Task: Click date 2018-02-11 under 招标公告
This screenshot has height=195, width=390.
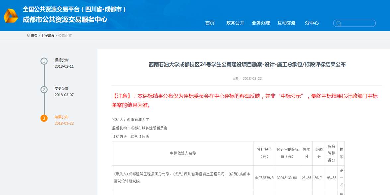Action: point(64,66)
